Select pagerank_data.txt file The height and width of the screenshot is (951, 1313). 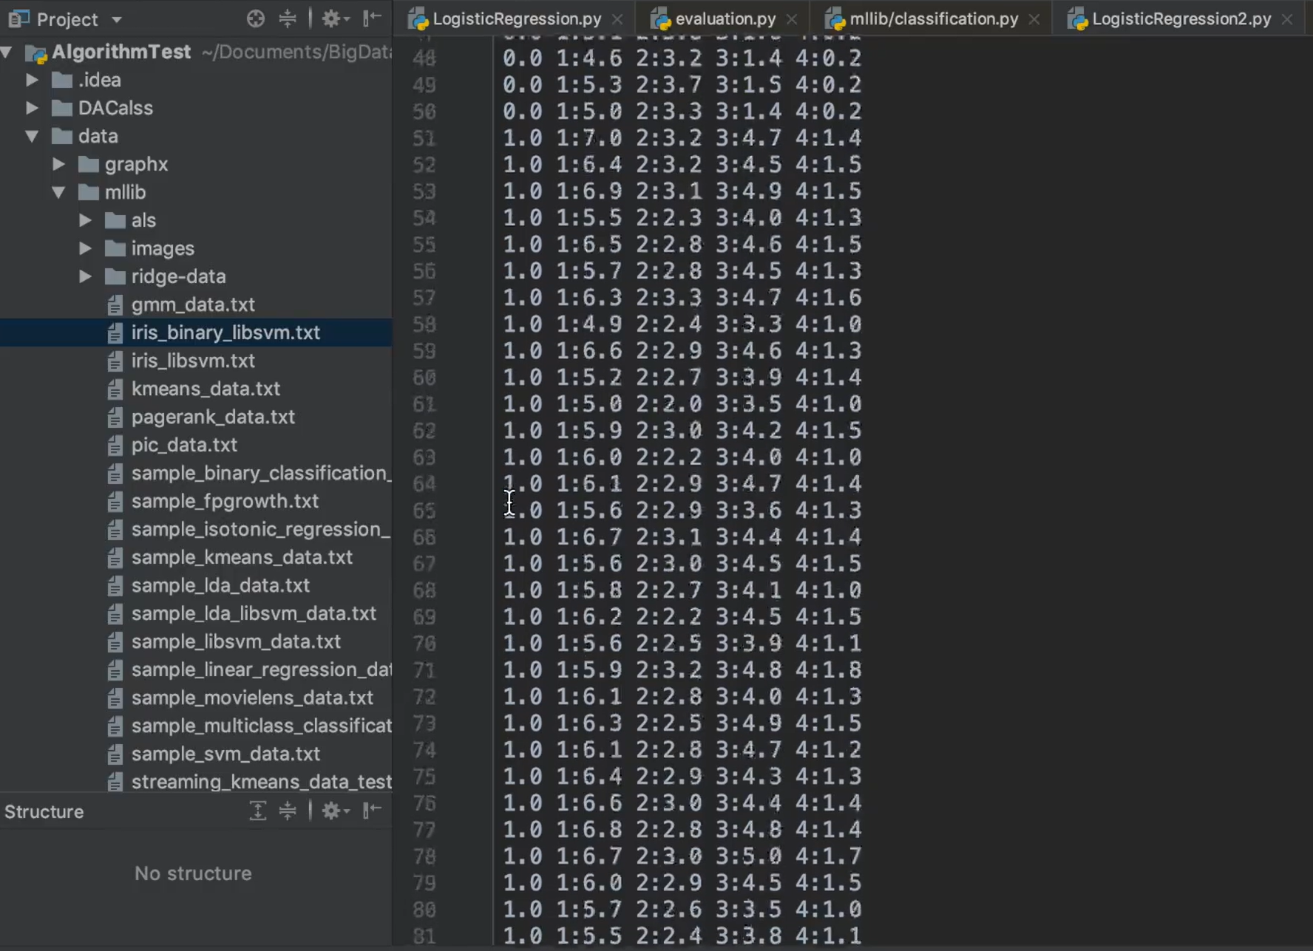pyautogui.click(x=213, y=417)
